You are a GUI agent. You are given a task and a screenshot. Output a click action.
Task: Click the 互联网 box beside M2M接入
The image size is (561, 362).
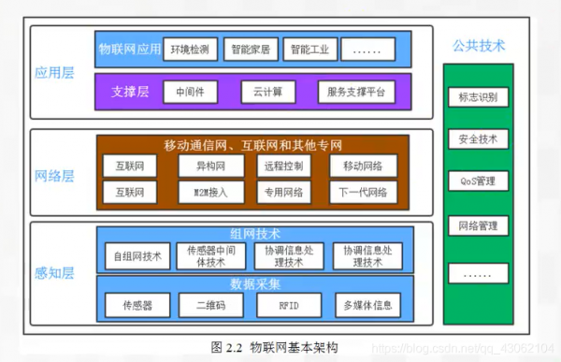point(130,193)
